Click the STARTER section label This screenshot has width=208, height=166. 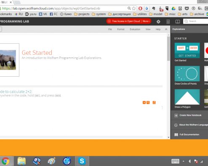tap(181, 38)
